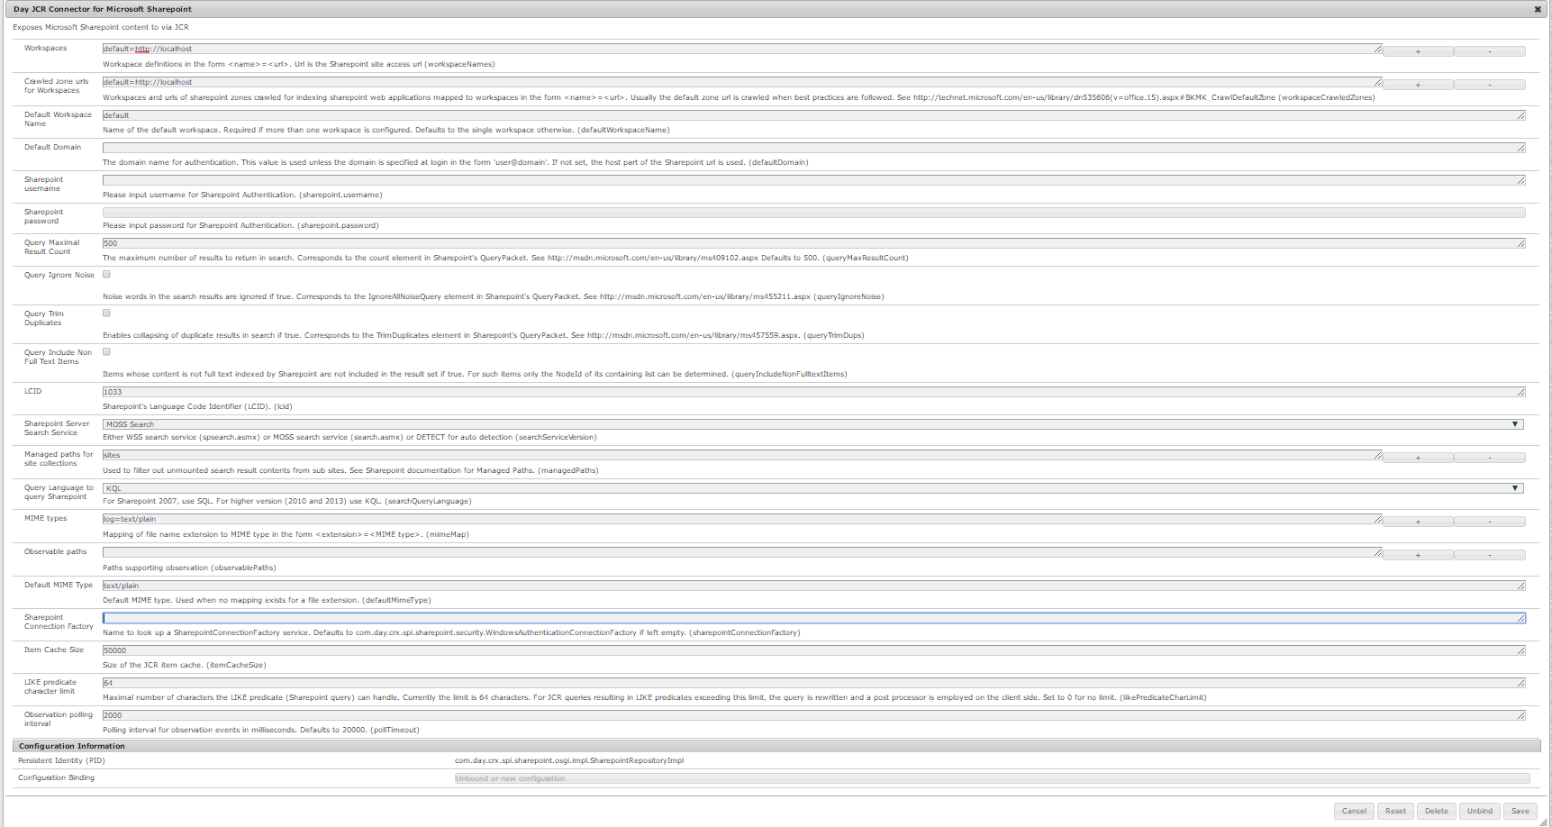Image resolution: width=1552 pixels, height=827 pixels.
Task: Remove the Crawled zone urls entry
Action: pos(1490,85)
